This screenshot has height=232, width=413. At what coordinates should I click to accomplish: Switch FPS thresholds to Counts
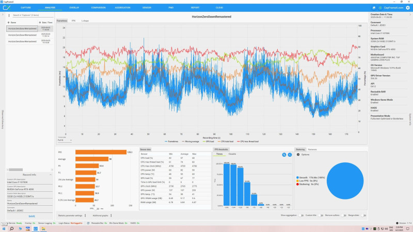click(232, 154)
